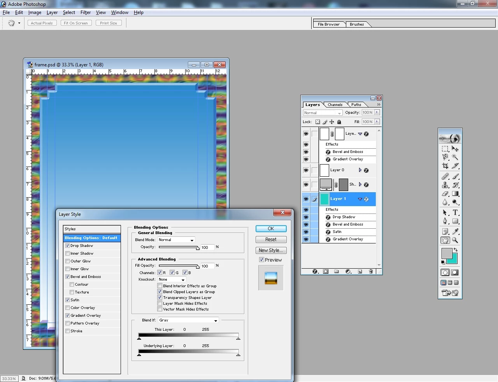This screenshot has width=498, height=382.
Task: Select the Healing Brush tool
Action: [x=445, y=176]
